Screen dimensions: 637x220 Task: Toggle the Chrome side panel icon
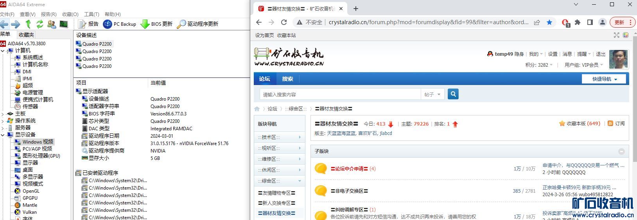point(590,22)
